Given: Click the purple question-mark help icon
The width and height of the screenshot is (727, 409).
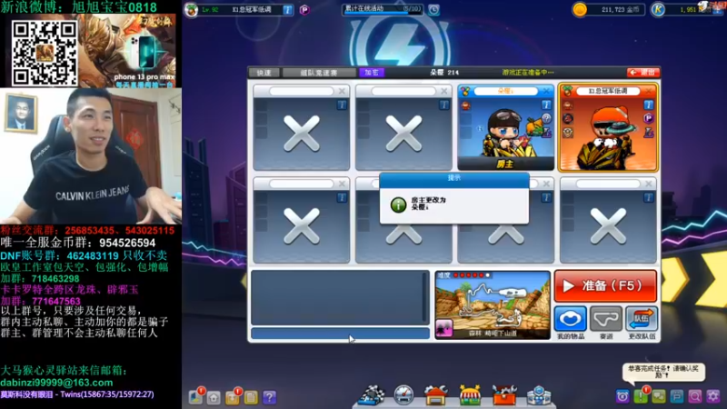Looking at the screenshot, I should point(269,397).
